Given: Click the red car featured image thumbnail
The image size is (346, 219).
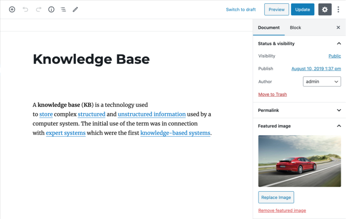Looking at the screenshot, I should (299, 161).
